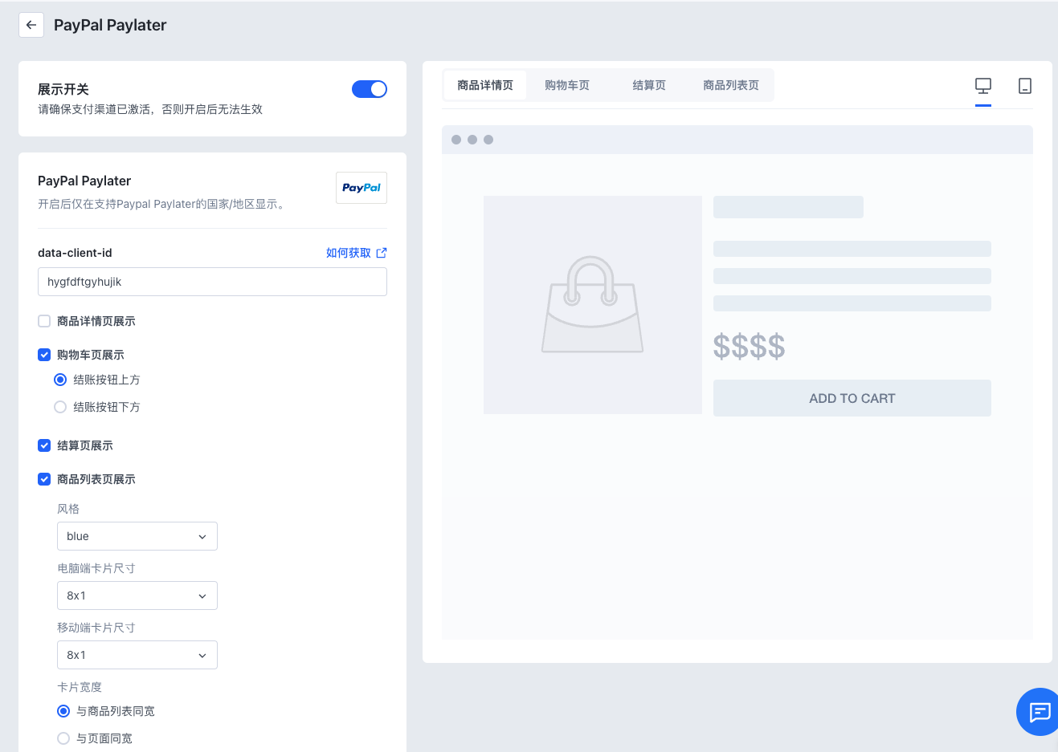This screenshot has width=1058, height=752.
Task: Select the 结账按钮上方 radio option
Action: (60, 380)
